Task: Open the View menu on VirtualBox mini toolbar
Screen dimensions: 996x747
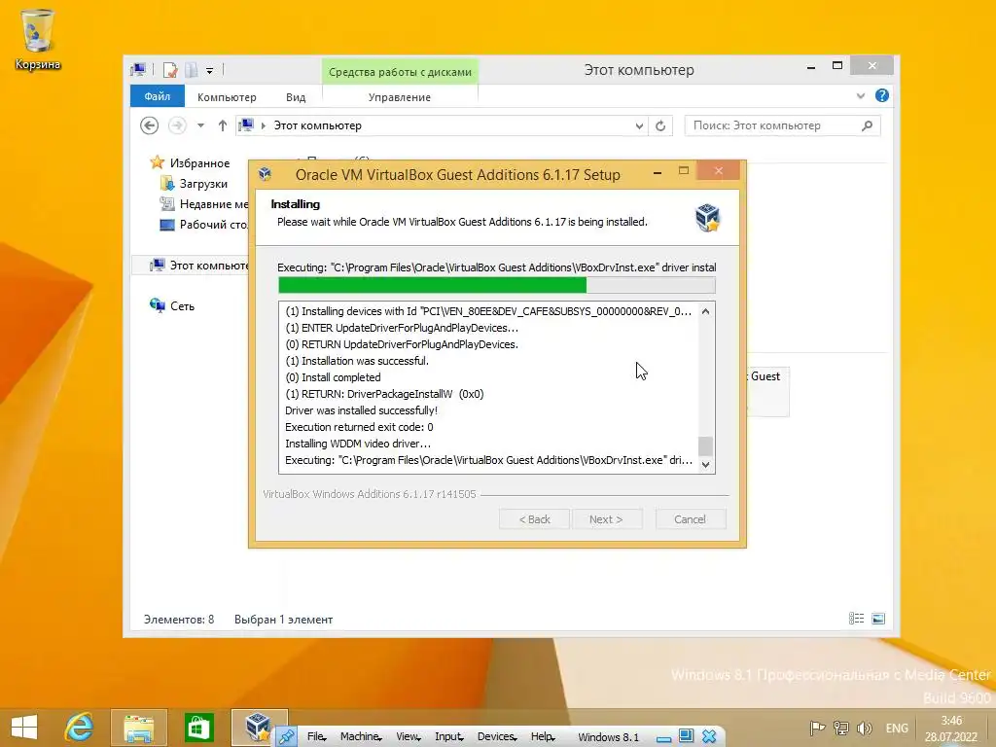Action: 409,736
